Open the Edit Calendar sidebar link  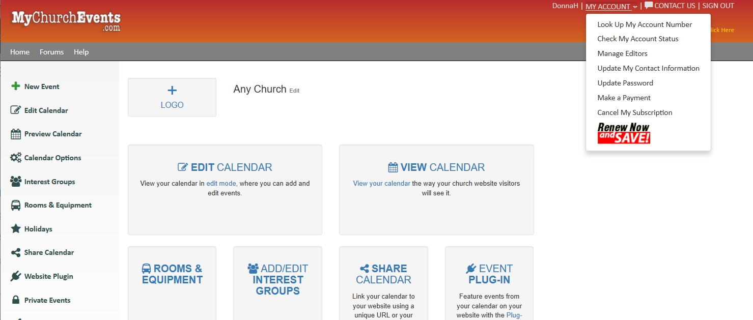[46, 110]
